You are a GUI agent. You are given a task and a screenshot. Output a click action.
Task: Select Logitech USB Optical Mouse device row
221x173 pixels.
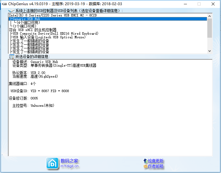[108, 37]
